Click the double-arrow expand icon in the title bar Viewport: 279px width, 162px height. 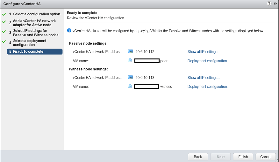coord(275,4)
